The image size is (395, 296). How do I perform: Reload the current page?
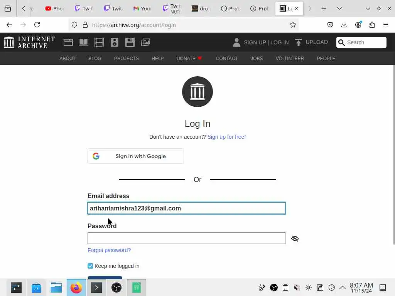(37, 25)
